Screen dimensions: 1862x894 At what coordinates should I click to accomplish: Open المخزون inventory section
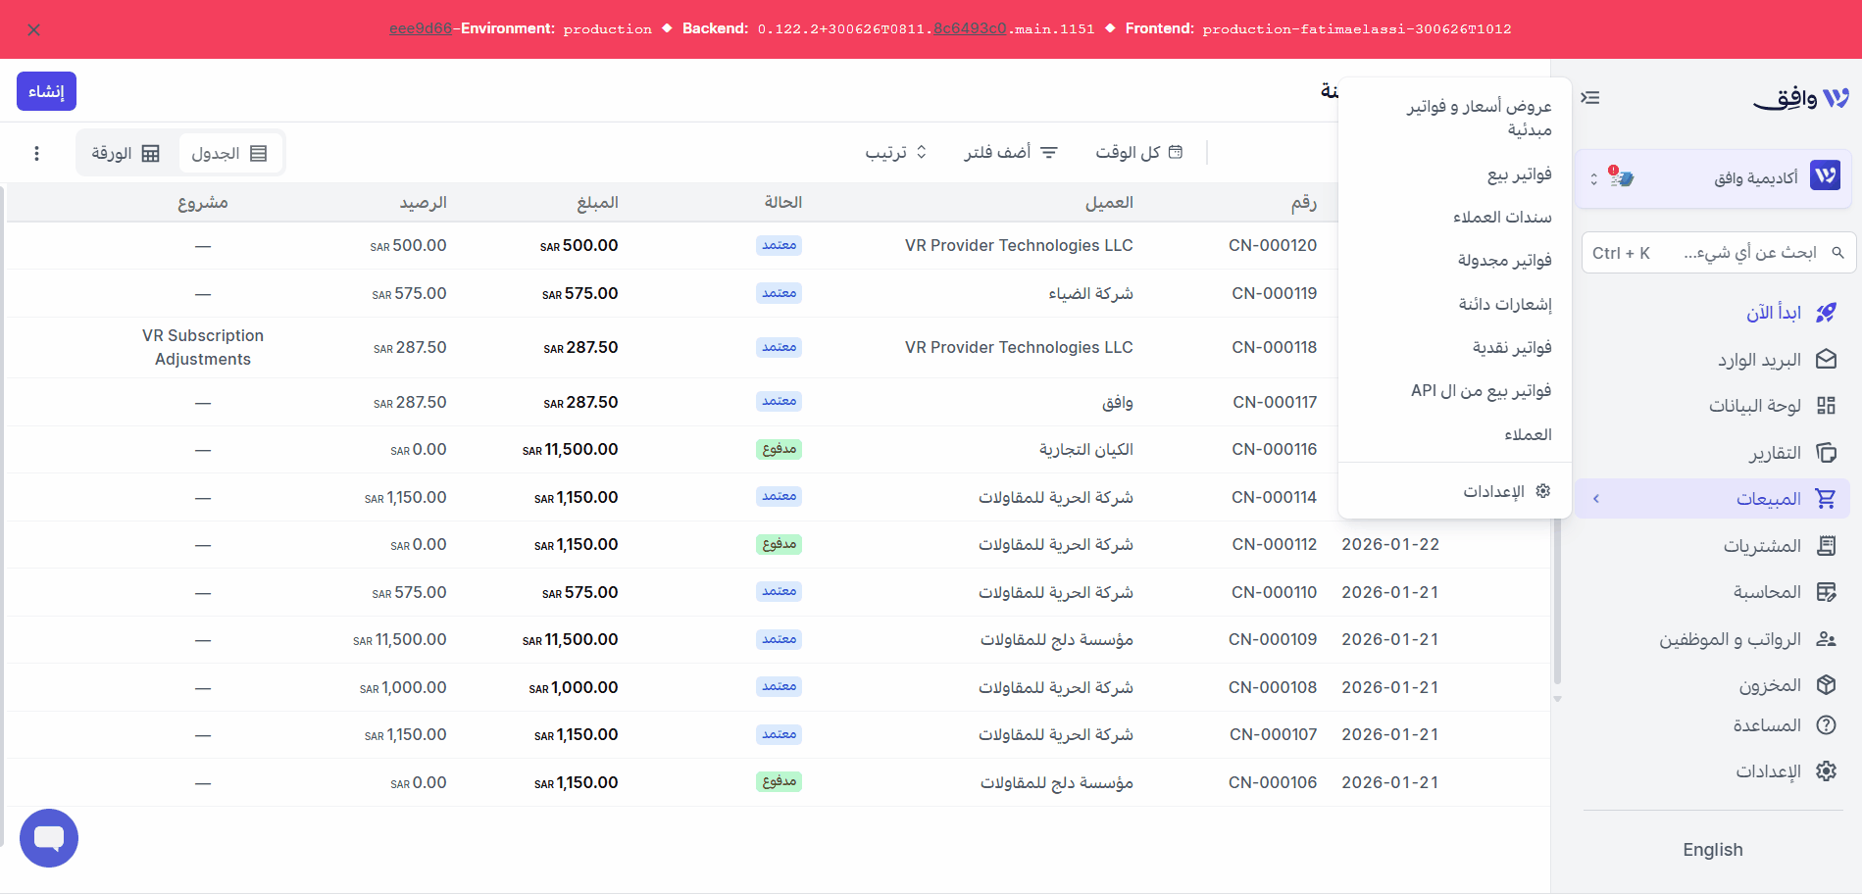pyautogui.click(x=1787, y=685)
